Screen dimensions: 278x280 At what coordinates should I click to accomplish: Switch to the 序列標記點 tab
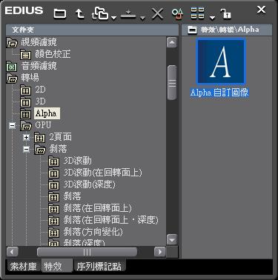tap(99, 267)
